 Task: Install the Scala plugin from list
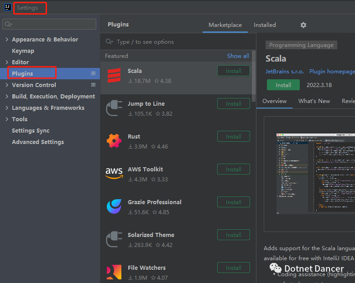tap(234, 71)
